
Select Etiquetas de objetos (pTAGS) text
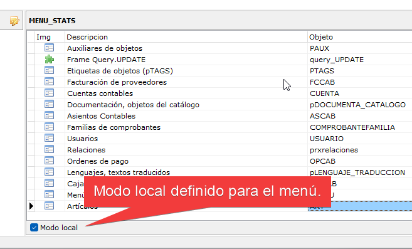(x=120, y=71)
